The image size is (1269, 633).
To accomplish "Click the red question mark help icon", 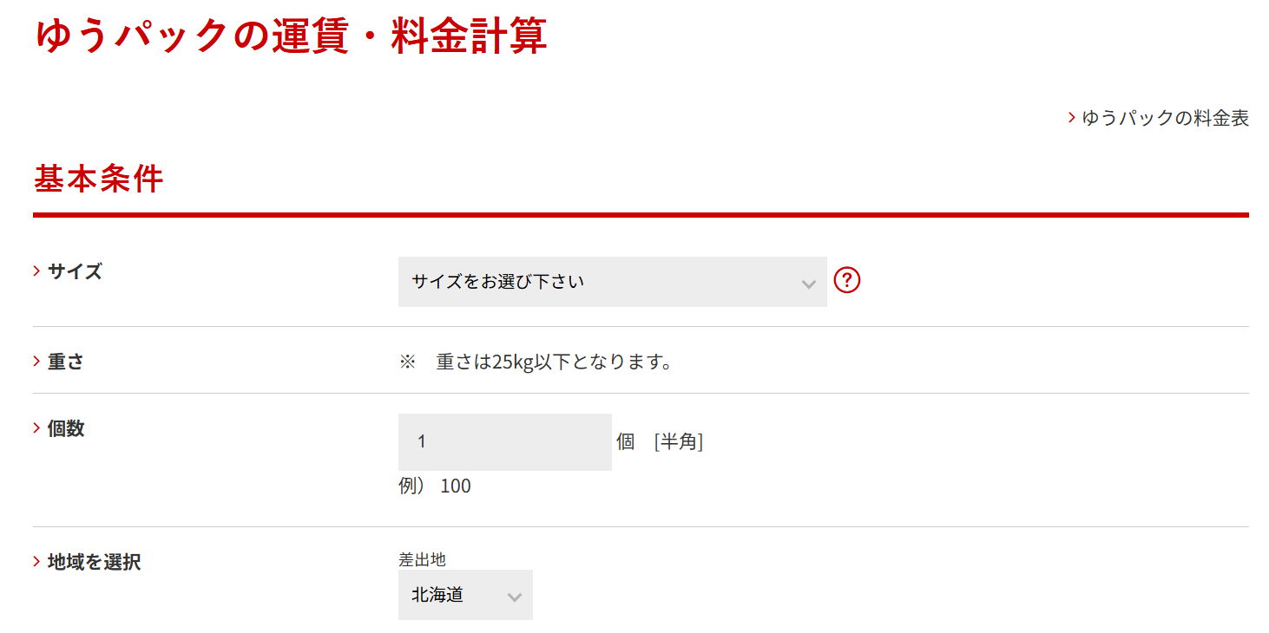I will click(846, 281).
